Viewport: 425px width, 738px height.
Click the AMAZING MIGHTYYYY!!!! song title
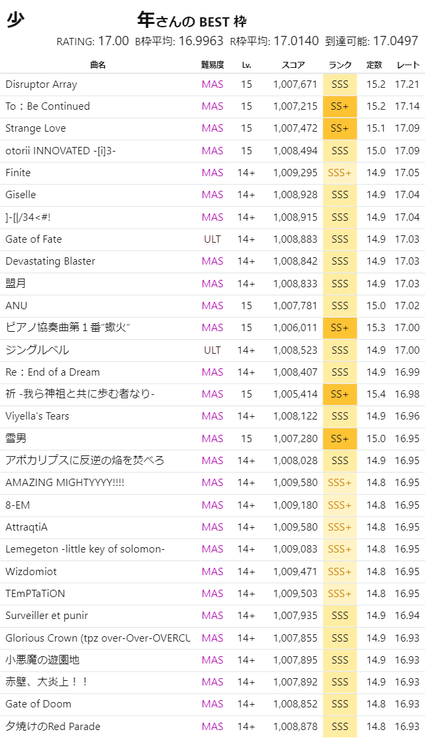pos(64,483)
